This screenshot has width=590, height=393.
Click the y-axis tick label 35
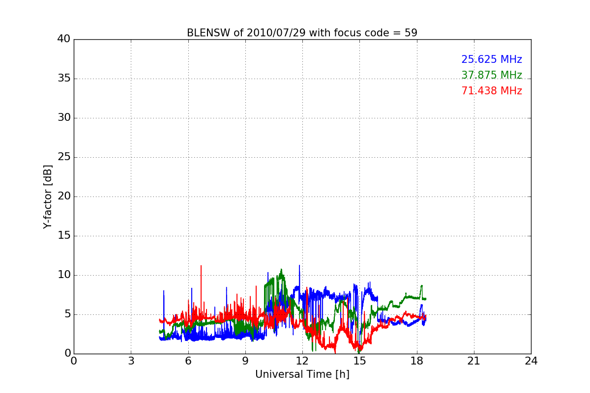click(64, 78)
